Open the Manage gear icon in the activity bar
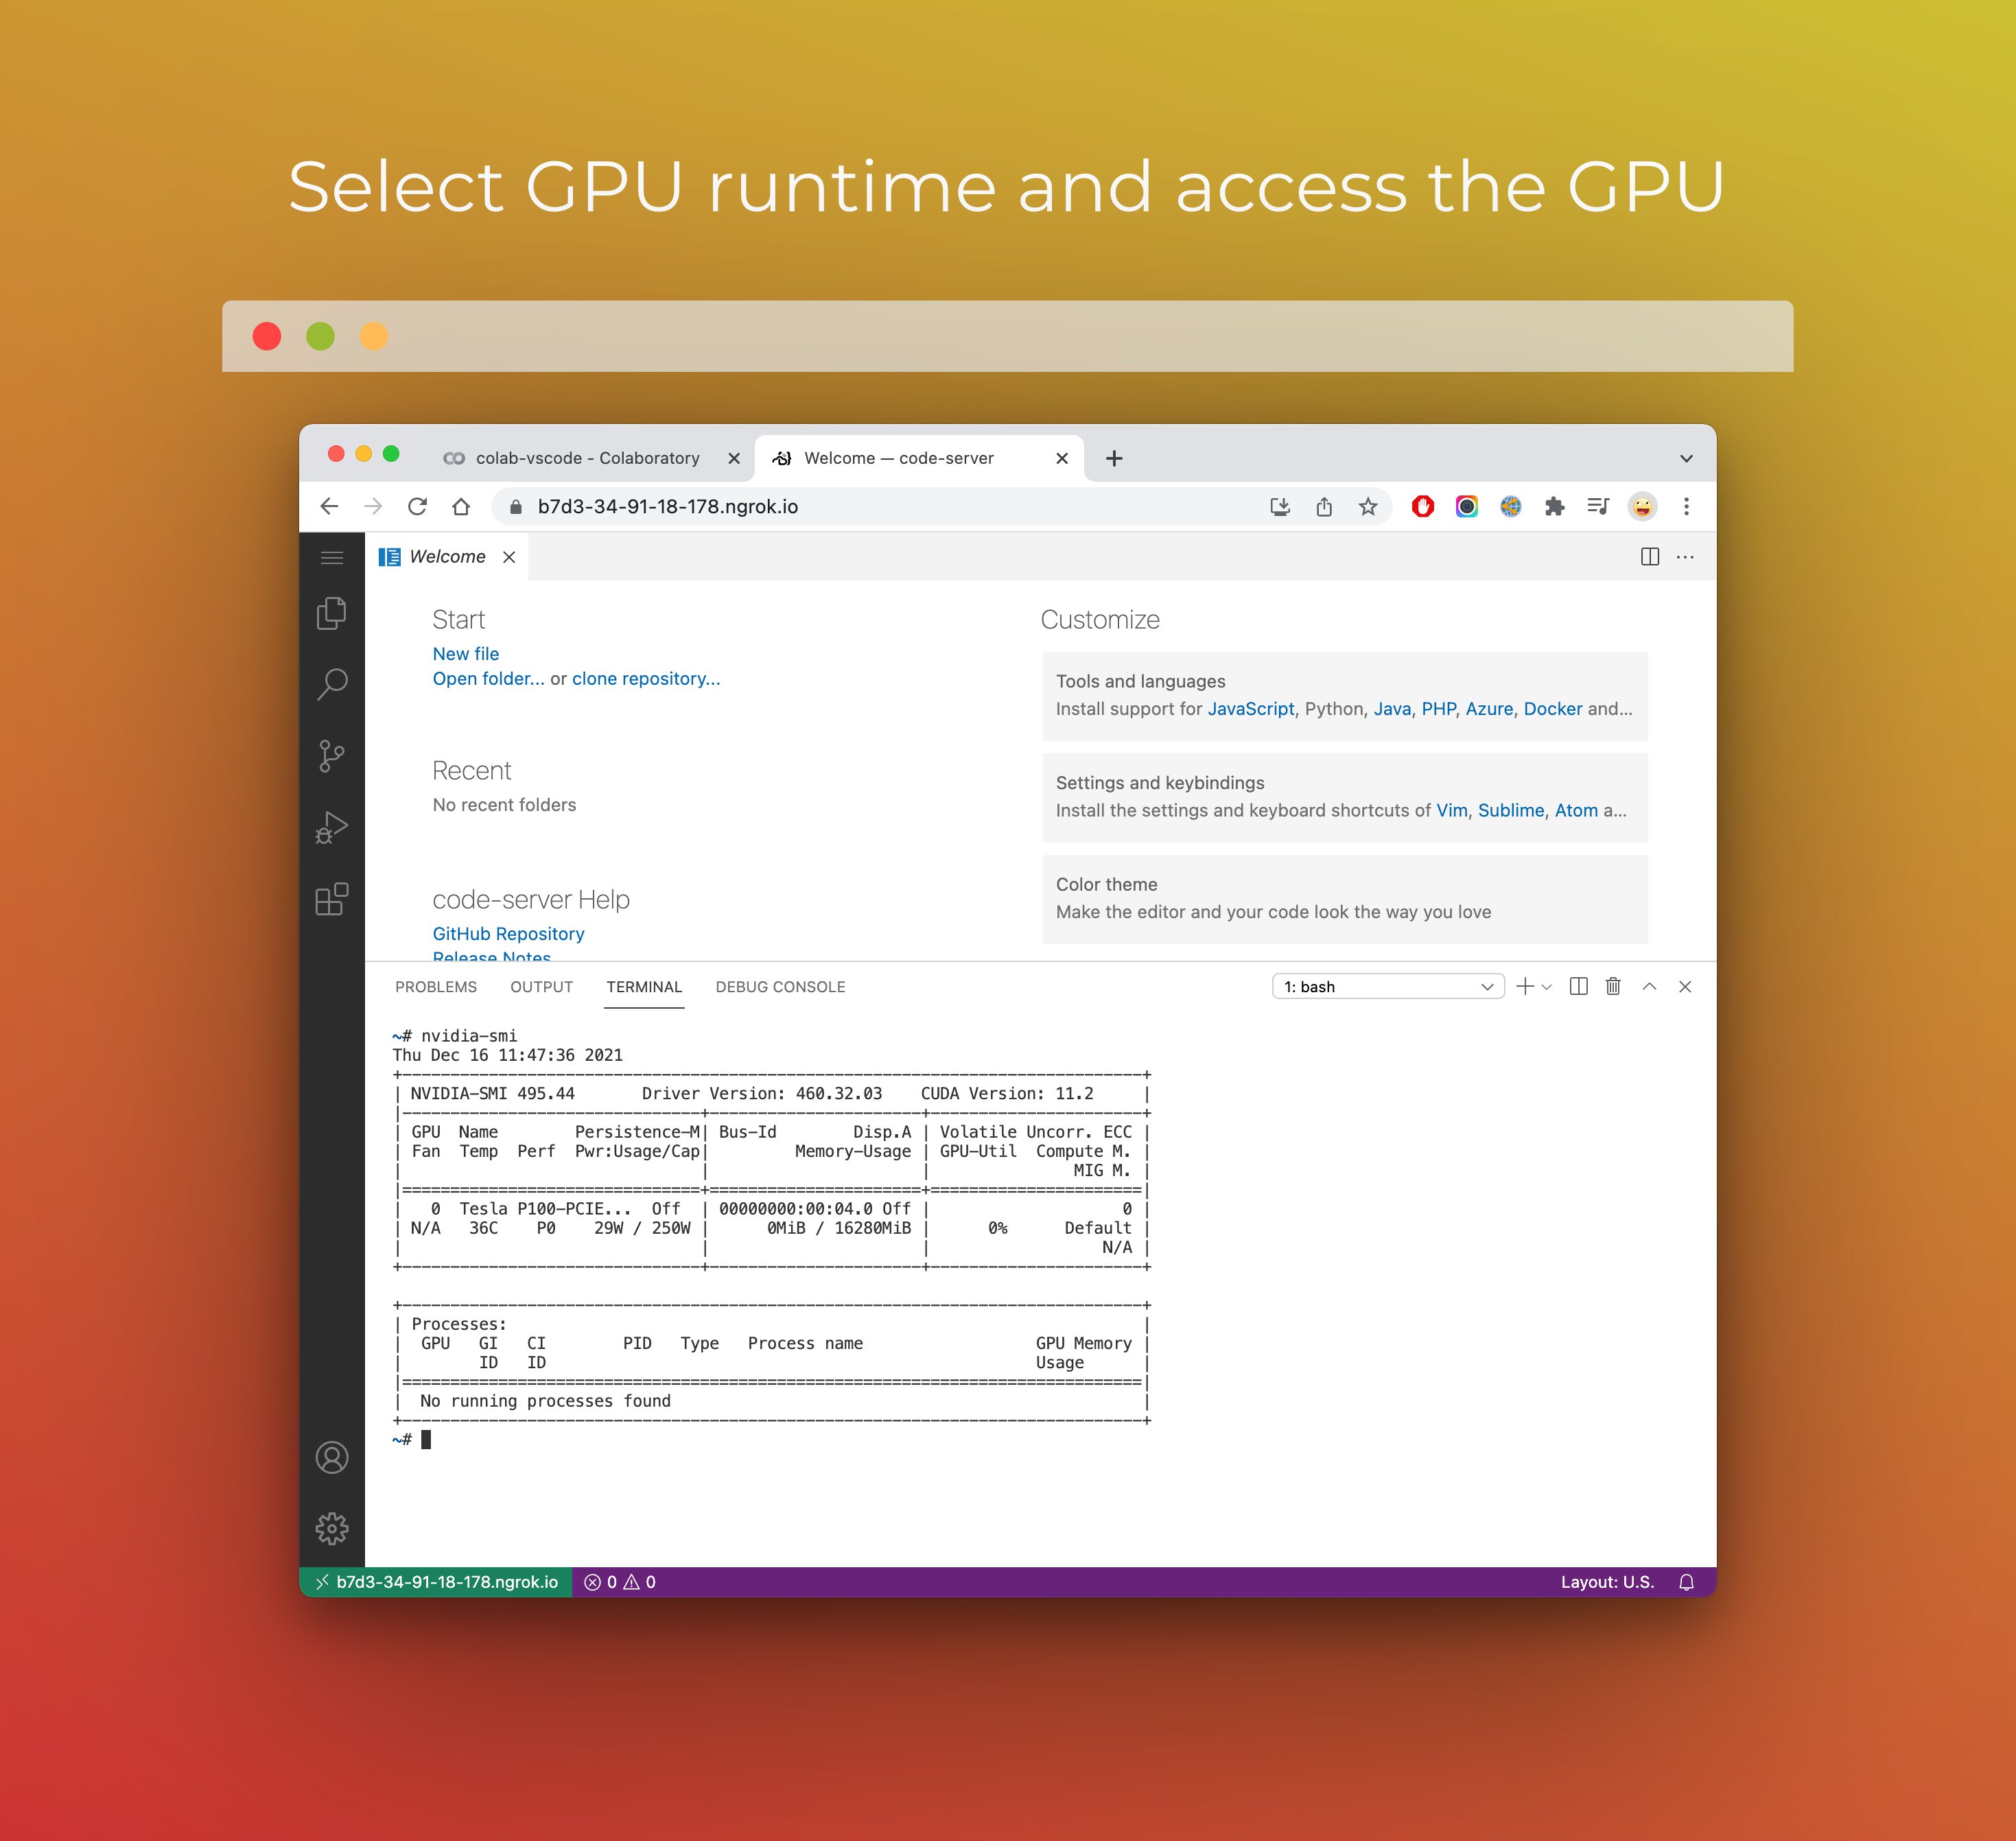Viewport: 2016px width, 1841px height. coord(331,1528)
